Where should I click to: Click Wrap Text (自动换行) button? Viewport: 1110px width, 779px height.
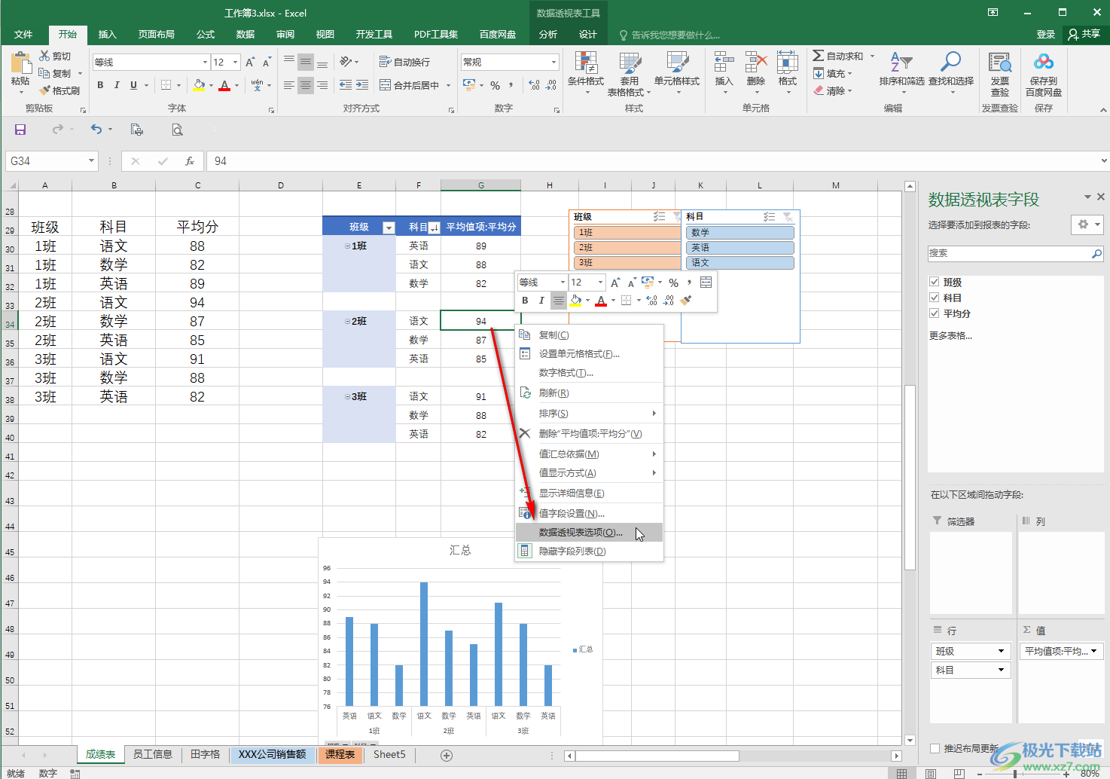(404, 62)
